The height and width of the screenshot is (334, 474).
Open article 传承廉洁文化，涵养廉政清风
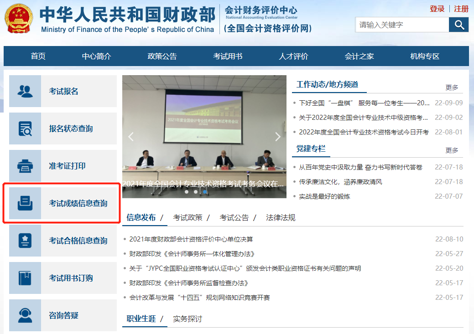tap(340, 182)
